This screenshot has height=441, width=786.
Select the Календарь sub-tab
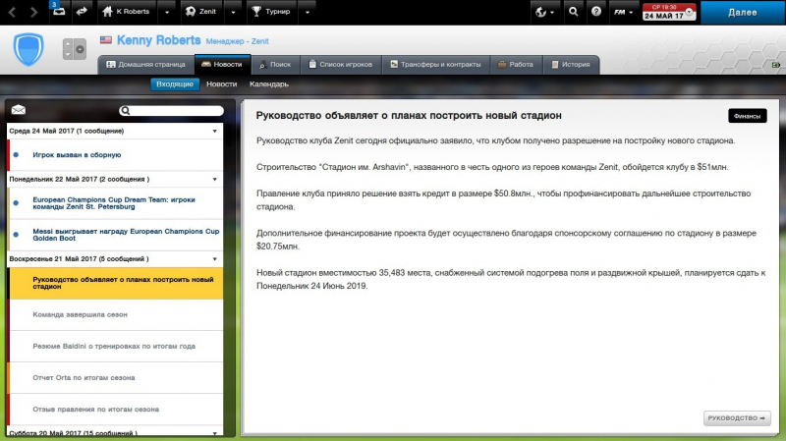coord(269,84)
